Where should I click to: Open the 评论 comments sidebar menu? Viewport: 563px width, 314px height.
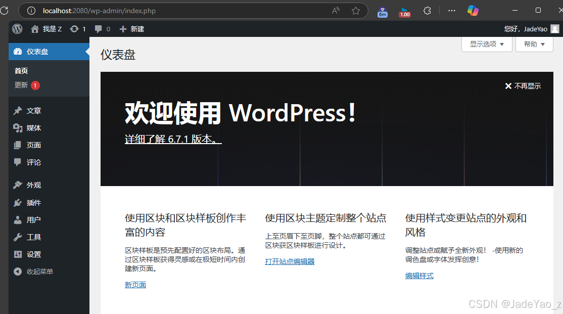(49, 162)
